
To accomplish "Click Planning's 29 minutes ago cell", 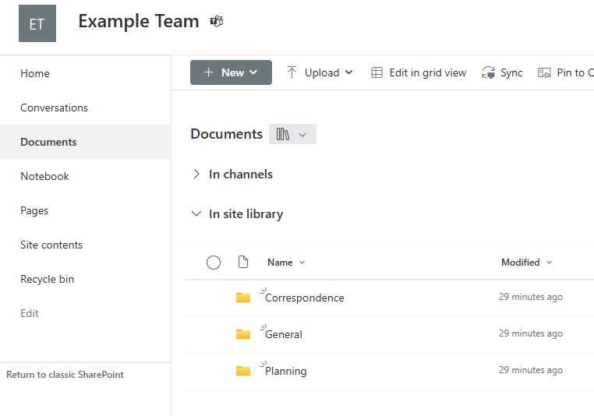I will click(x=531, y=370).
